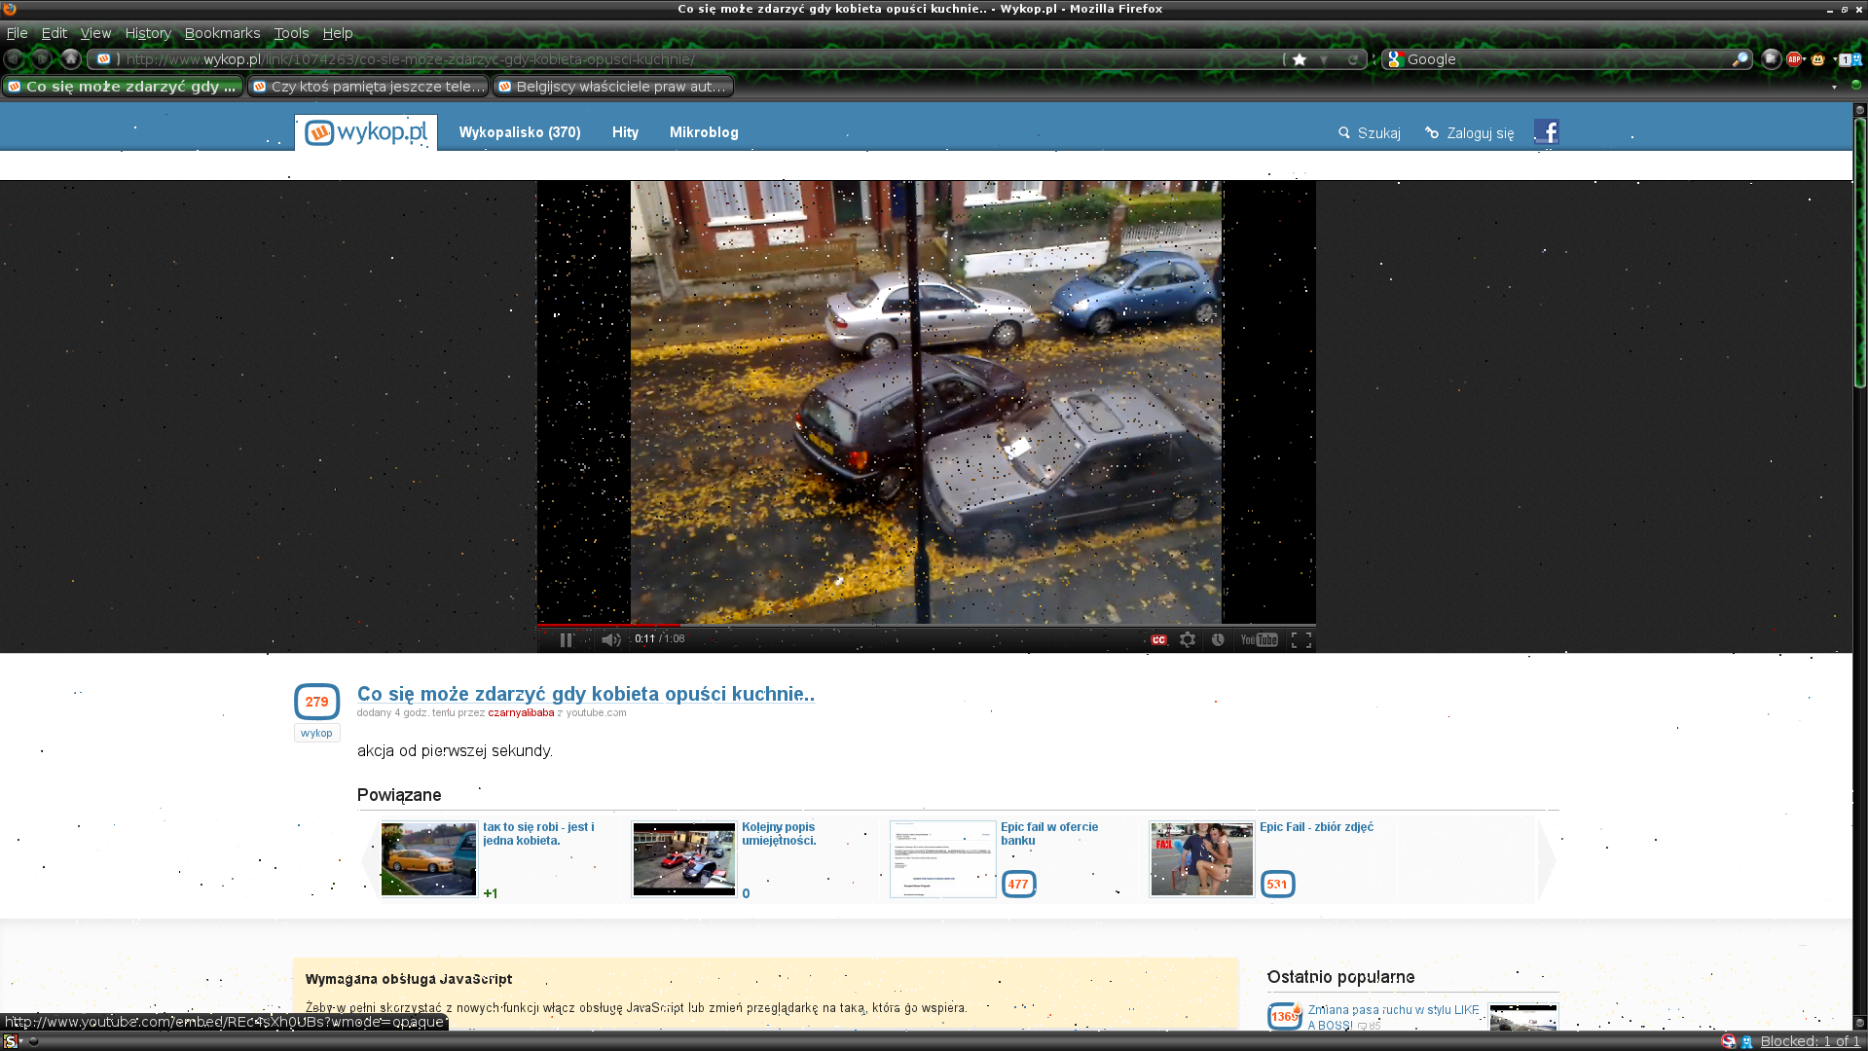
Task: Open video quality settings gear
Action: pyautogui.click(x=1188, y=639)
